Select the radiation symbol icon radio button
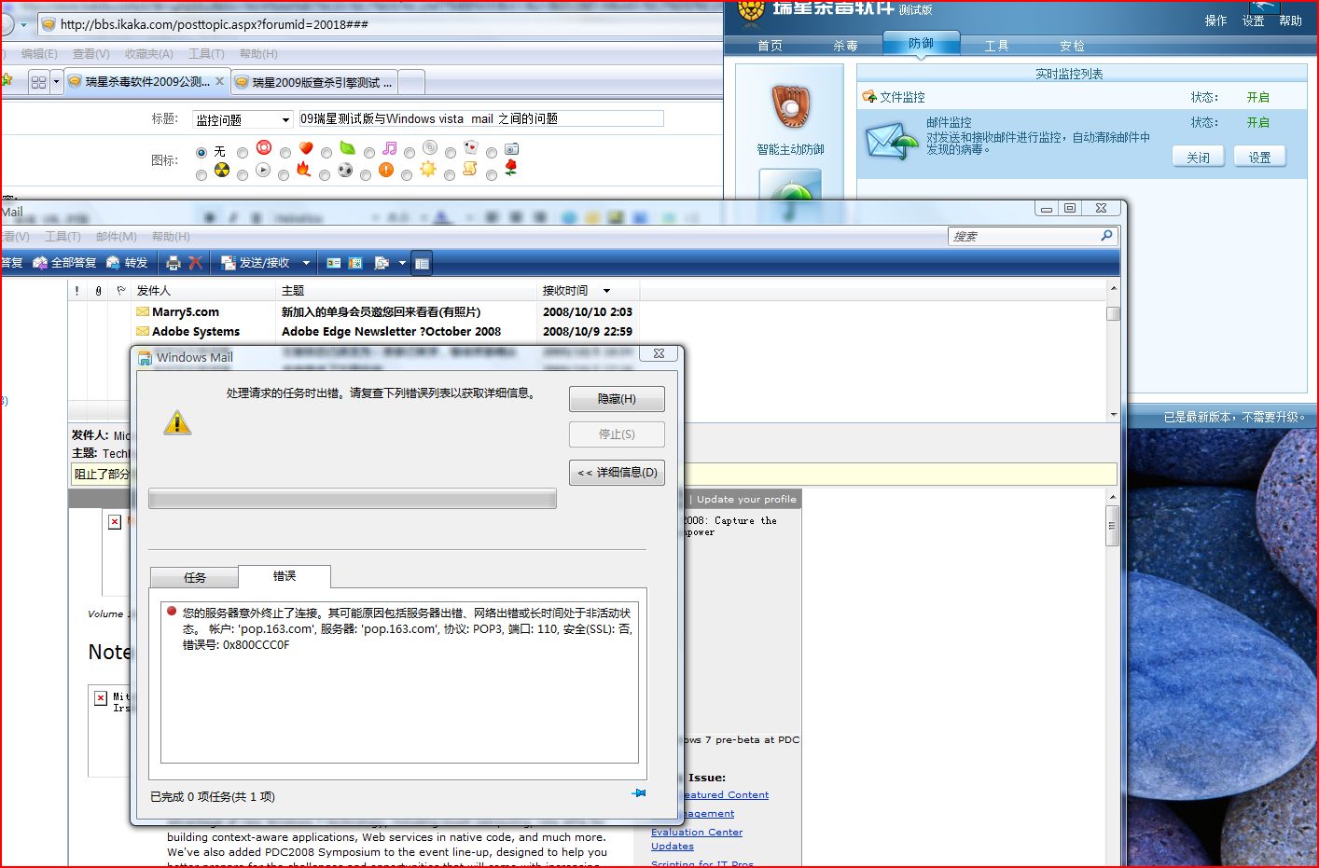1319x868 pixels. click(201, 174)
